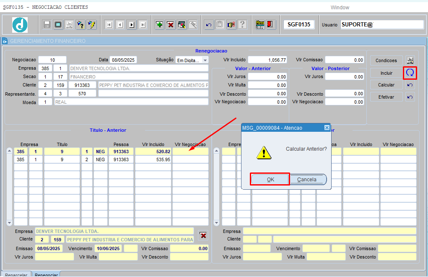This screenshot has height=277, width=428.
Task: Click the Vlr Incluido field 1,056.77
Action: (267, 60)
